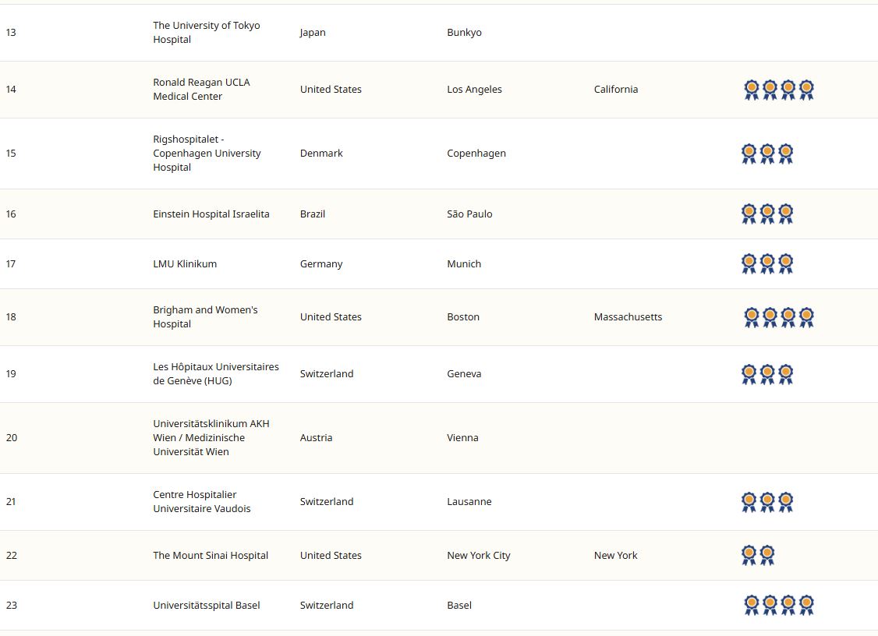Click the second award ribbon for Mount Sinai Hospital
This screenshot has width=878, height=636.
pos(767,555)
